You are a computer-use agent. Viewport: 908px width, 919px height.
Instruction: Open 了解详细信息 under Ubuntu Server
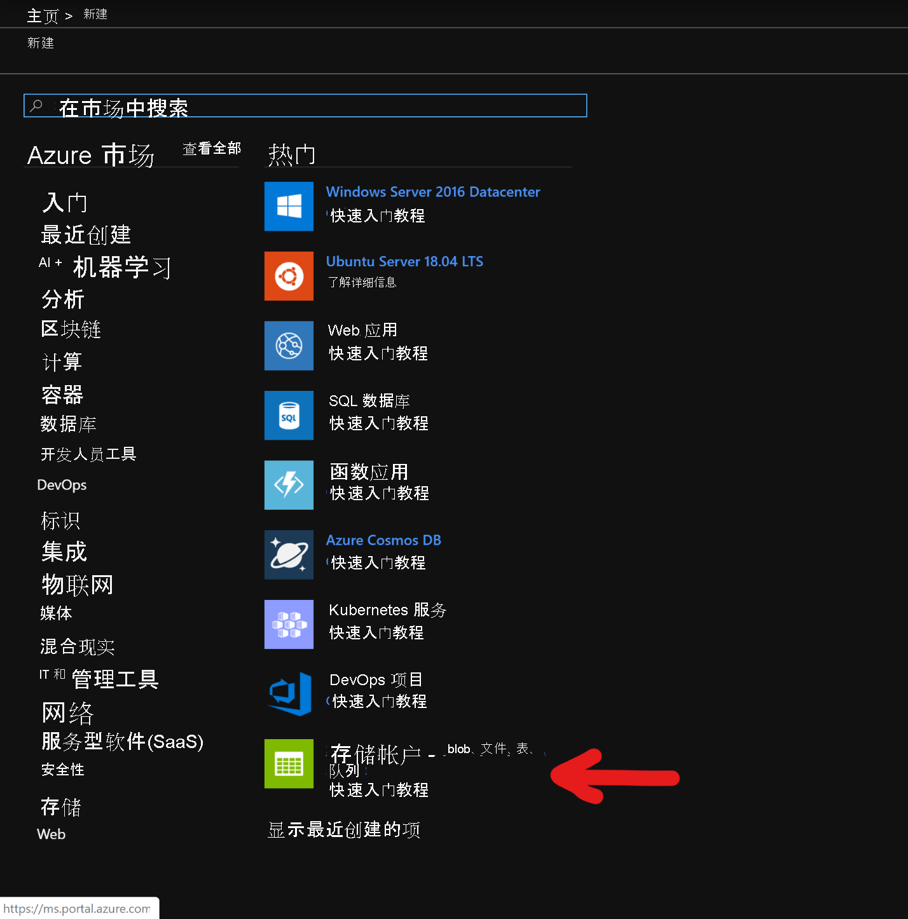click(362, 282)
